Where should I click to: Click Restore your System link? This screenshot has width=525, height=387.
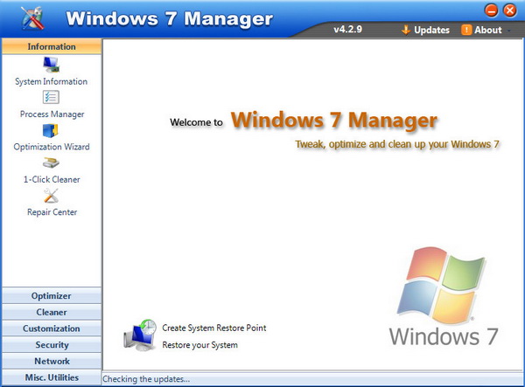199,345
